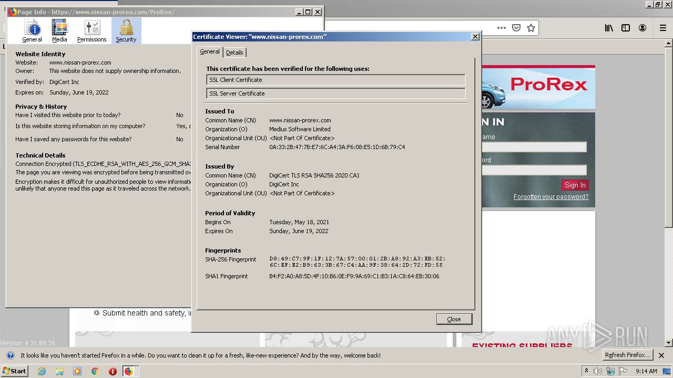Click the Refresh Firefox button

627,355
